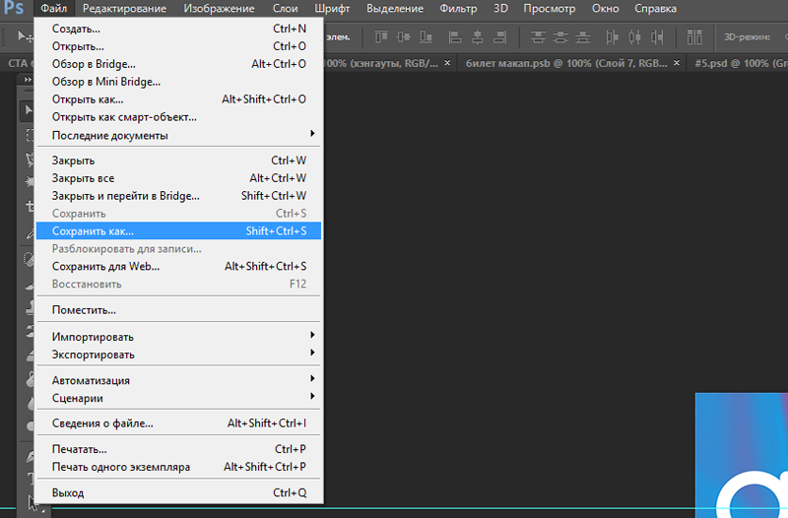Choose Создать... from the File menu
The height and width of the screenshot is (518, 788).
tap(178, 29)
